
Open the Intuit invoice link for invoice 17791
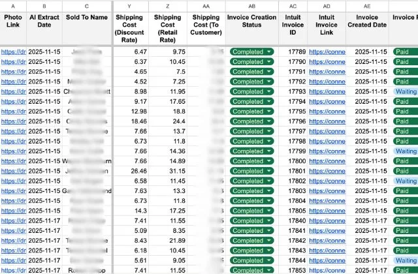point(327,72)
